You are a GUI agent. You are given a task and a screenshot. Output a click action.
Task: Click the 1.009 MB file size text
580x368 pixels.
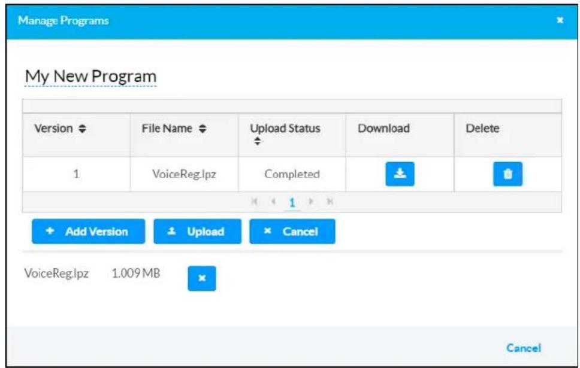[x=136, y=273]
